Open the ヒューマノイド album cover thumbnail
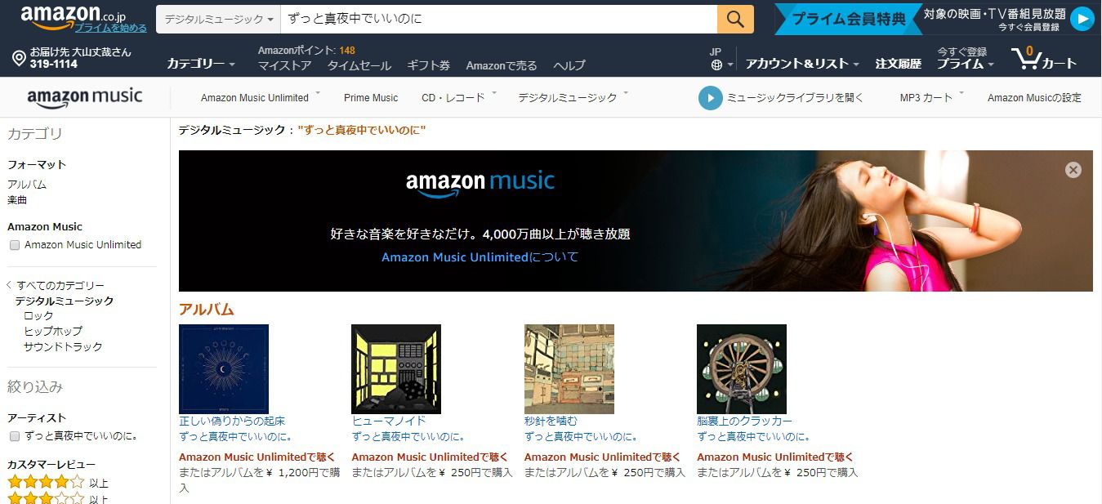 (x=396, y=369)
